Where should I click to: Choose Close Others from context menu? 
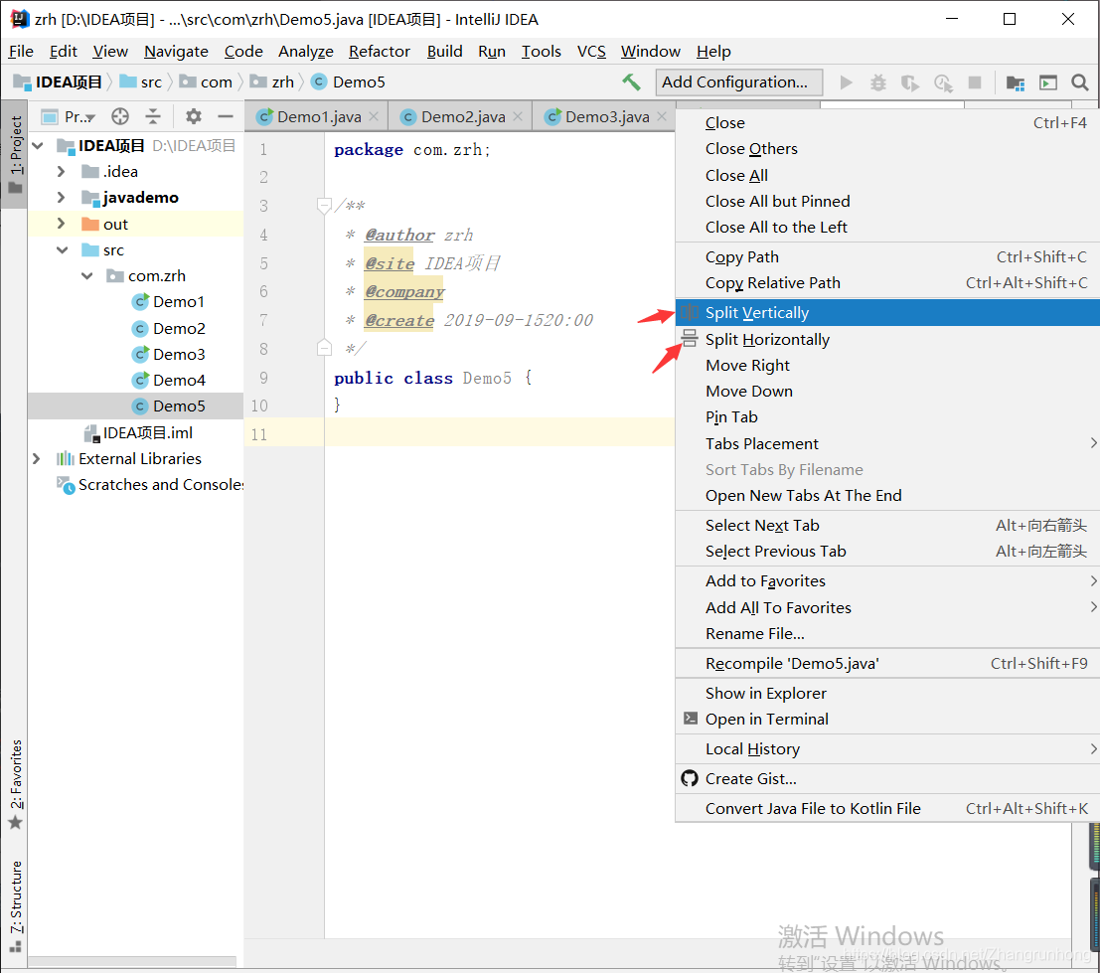click(x=886, y=149)
